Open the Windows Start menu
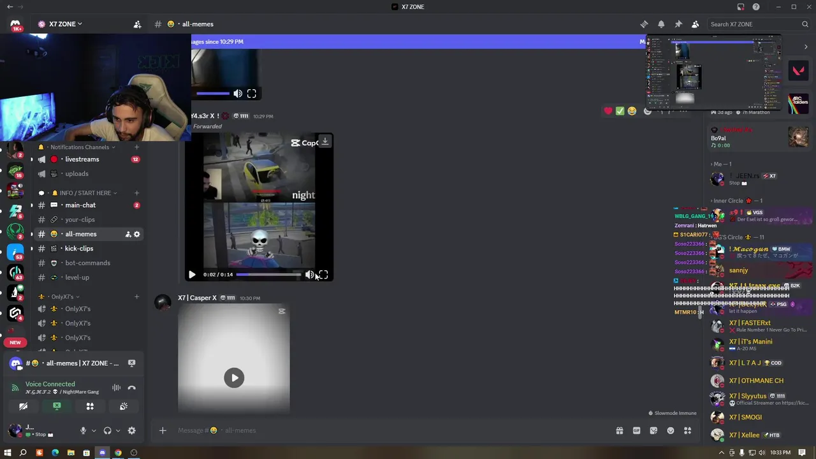Viewport: 816px width, 459px height. coord(8,453)
